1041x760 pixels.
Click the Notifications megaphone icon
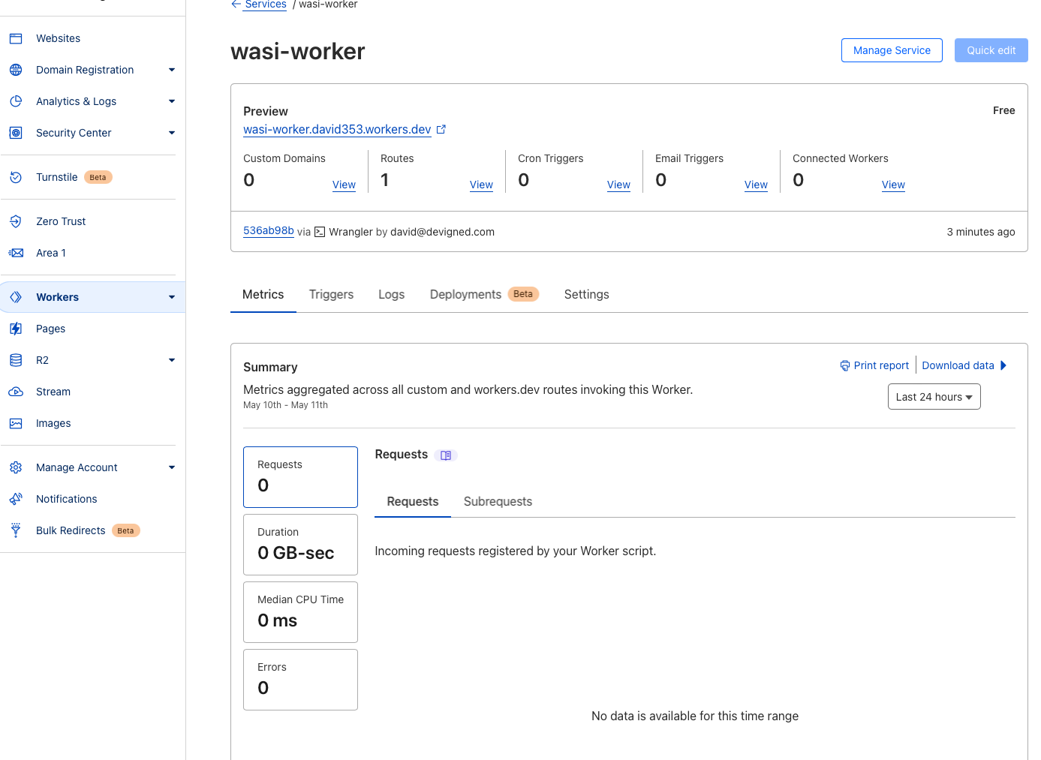pyautogui.click(x=16, y=499)
